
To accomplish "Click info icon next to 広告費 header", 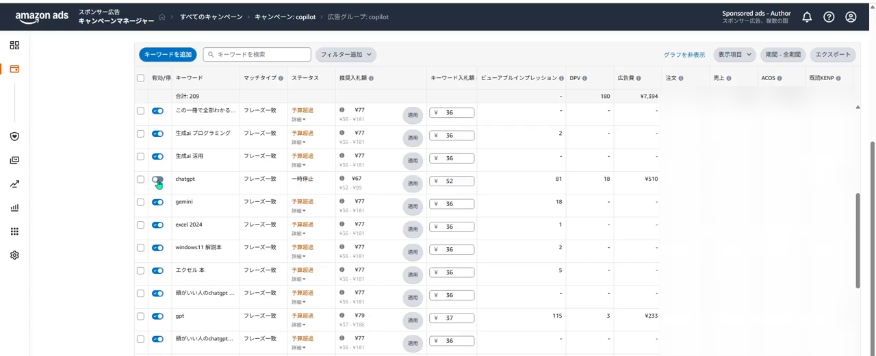I will coord(639,79).
